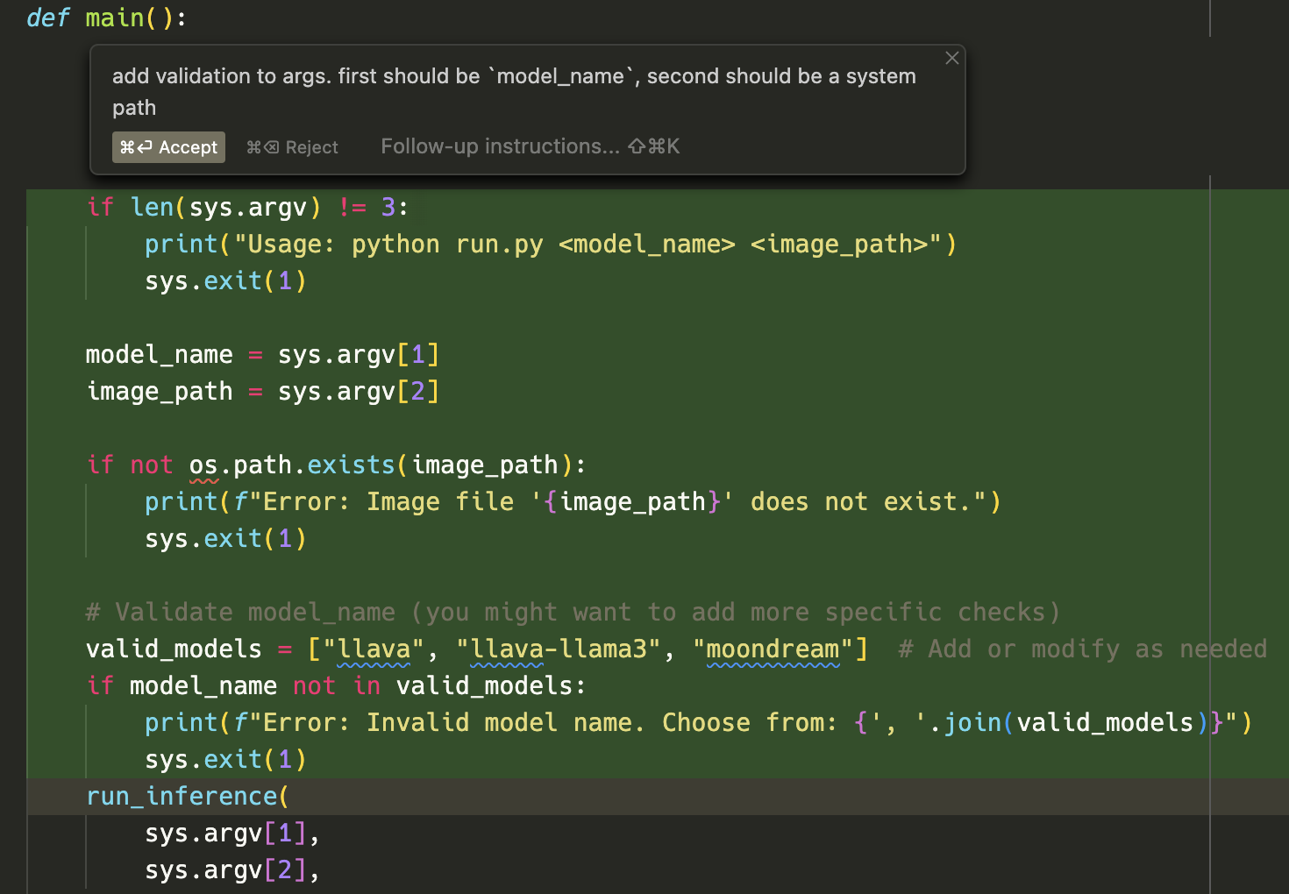The image size is (1289, 894).
Task: Click the 'run_inference(' line
Action: (x=188, y=797)
